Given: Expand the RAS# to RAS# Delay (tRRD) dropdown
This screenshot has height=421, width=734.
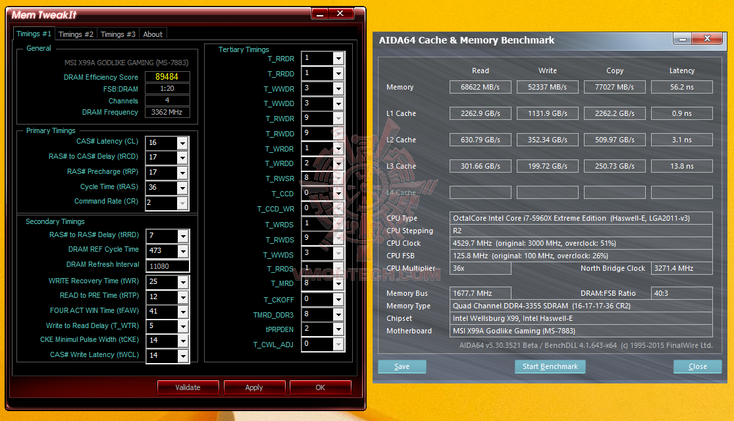Looking at the screenshot, I should point(183,236).
